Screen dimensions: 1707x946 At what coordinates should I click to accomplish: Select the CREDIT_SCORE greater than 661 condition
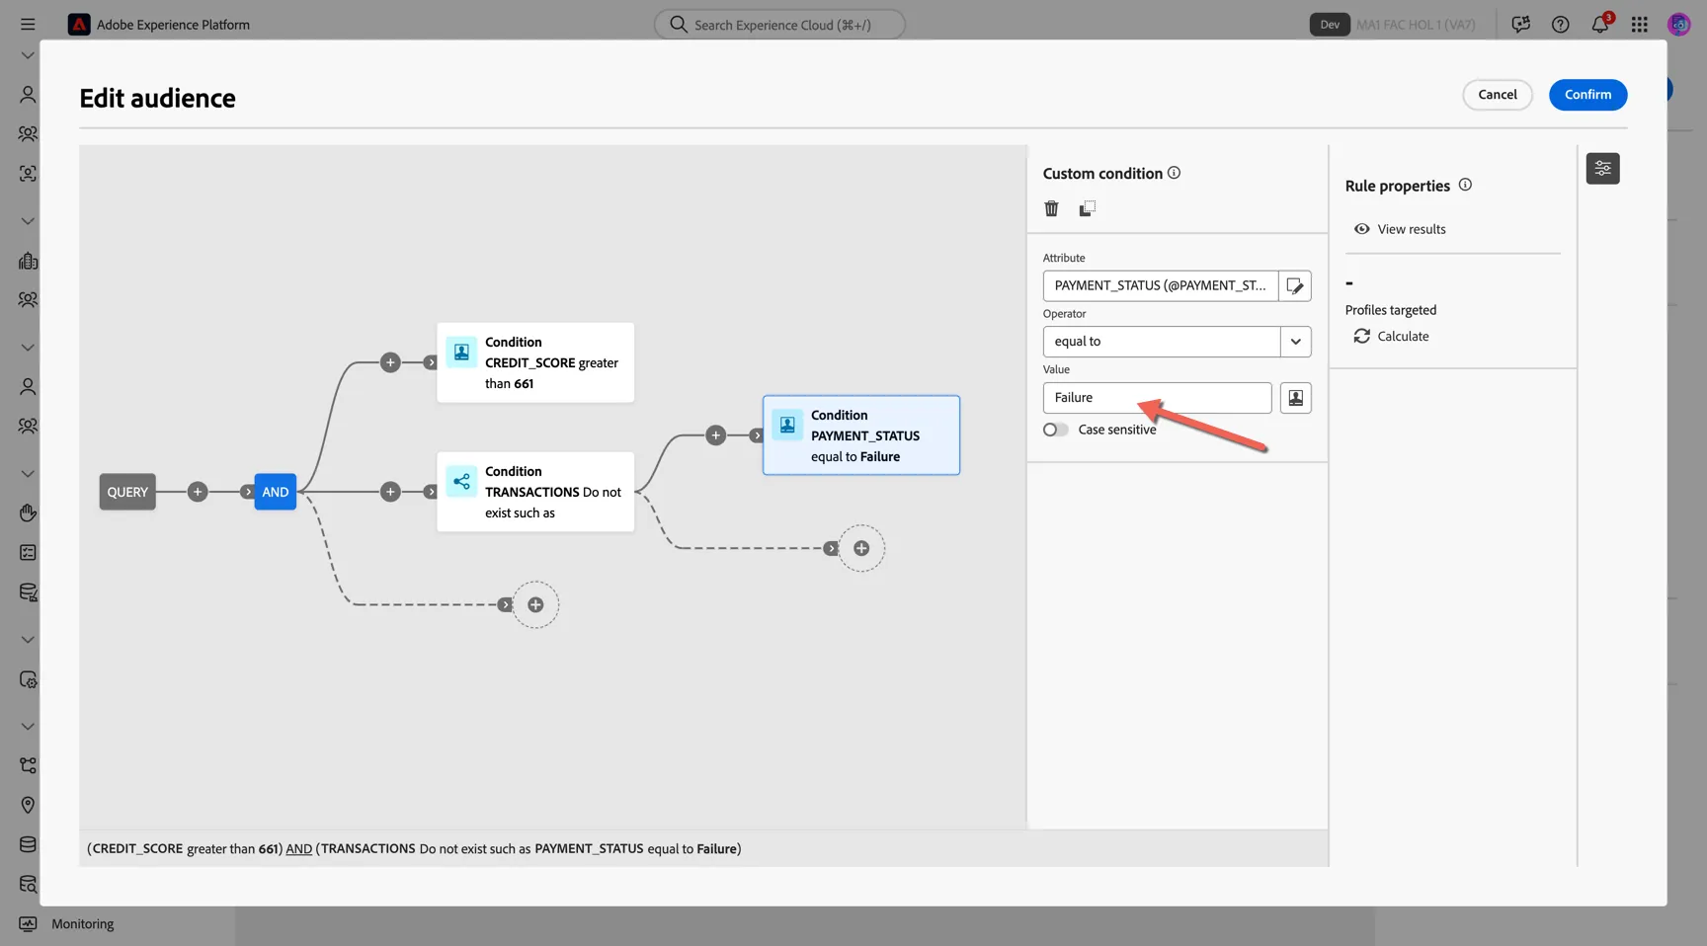[535, 362]
